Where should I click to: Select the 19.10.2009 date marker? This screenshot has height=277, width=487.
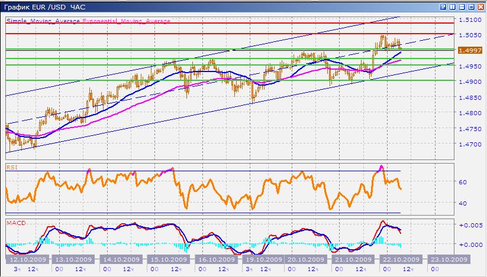[x=264, y=259]
